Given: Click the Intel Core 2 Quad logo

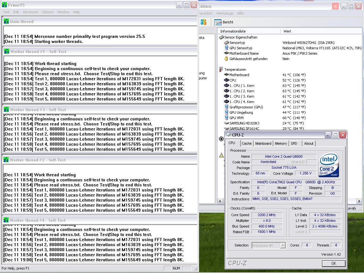Looking at the screenshot, I should coord(329,165).
